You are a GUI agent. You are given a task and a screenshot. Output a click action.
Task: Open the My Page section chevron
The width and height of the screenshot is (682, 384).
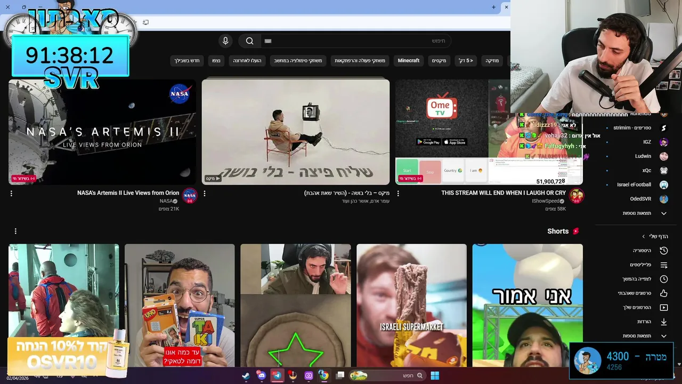tap(643, 236)
